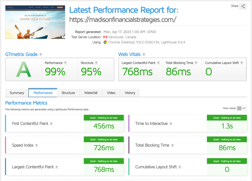The width and height of the screenshot is (252, 181).
Task: Open help for Time to Interactive metric
Action: [171, 124]
